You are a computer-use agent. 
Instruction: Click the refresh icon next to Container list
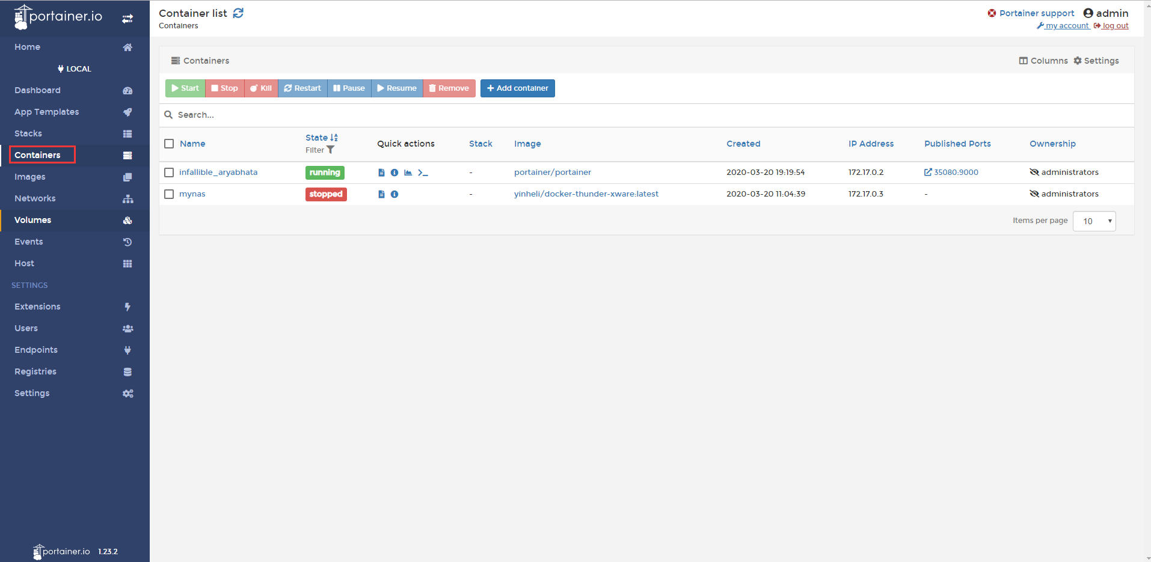[238, 13]
